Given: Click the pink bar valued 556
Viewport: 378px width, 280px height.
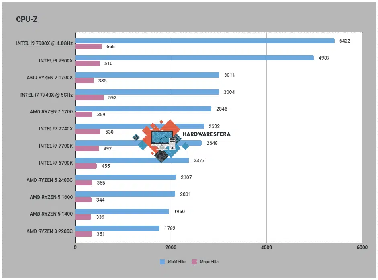Looking at the screenshot, I should tap(88, 46).
